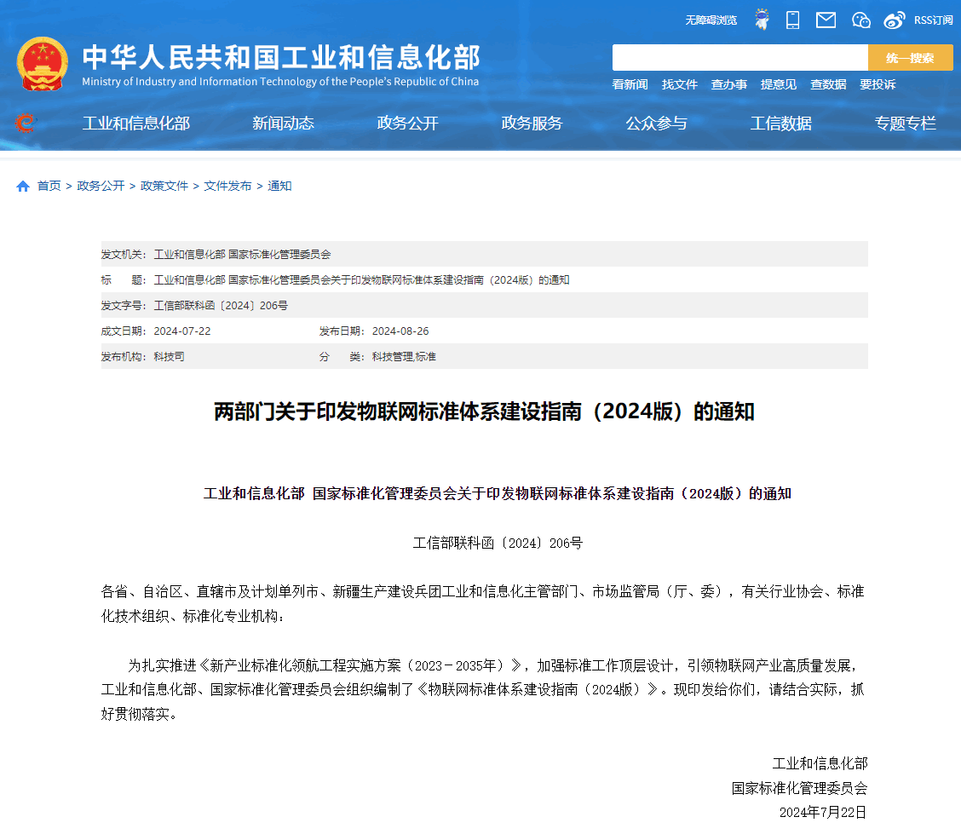Click the creation date 2024-07-22

182,331
